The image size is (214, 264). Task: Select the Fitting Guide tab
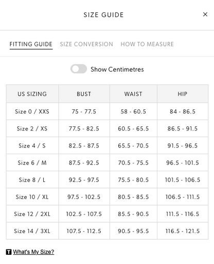31,44
